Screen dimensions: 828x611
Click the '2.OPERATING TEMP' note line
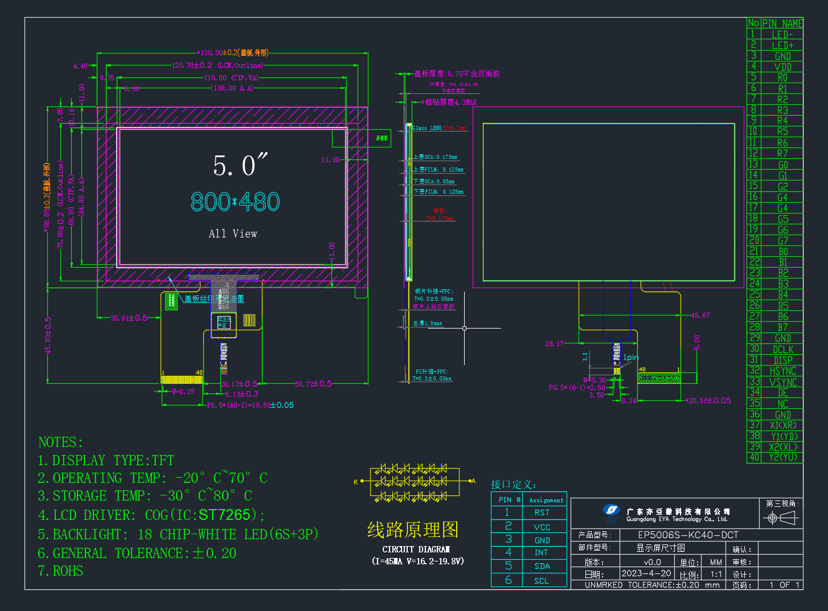click(x=153, y=478)
